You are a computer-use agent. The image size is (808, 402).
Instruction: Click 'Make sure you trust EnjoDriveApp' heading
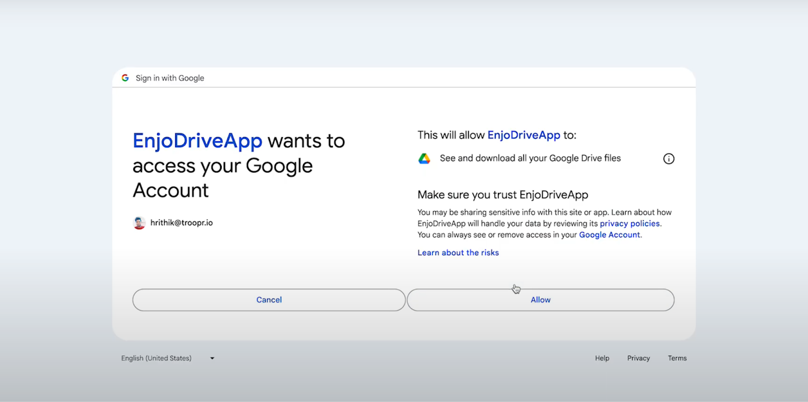tap(503, 195)
